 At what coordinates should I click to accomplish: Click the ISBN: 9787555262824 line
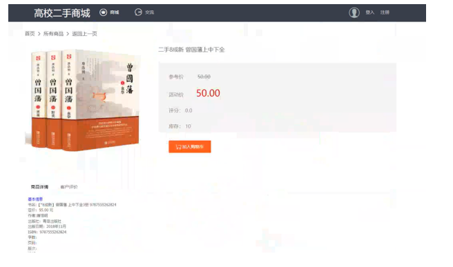pos(47,232)
